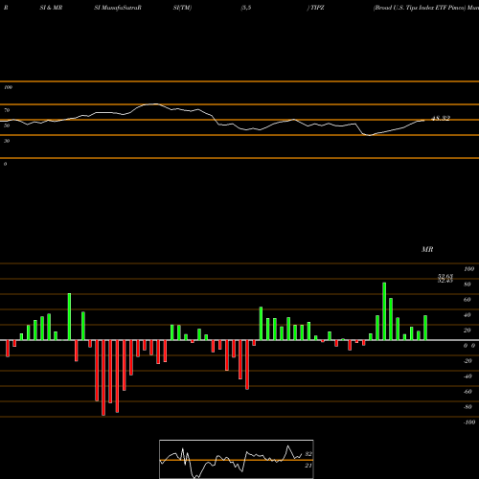Screen dimensions: 479x479
Task: Click the 40 label on MR axis
Action: pos(468,315)
